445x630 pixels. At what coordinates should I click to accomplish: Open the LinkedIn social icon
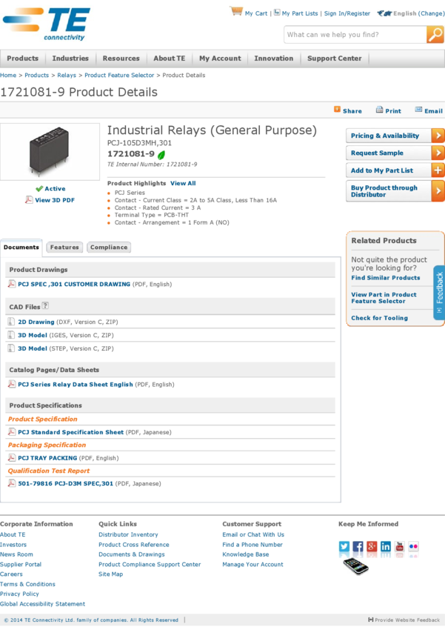click(386, 547)
